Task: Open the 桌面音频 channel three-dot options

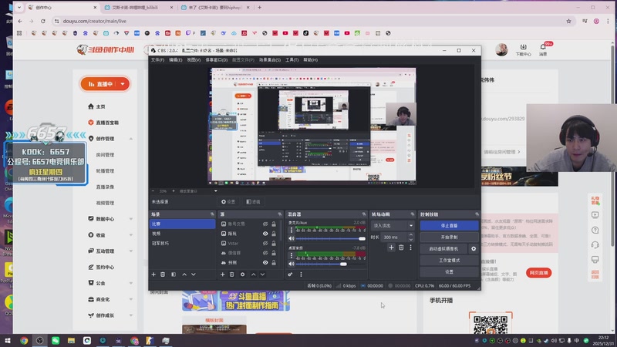Action: pos(292,256)
